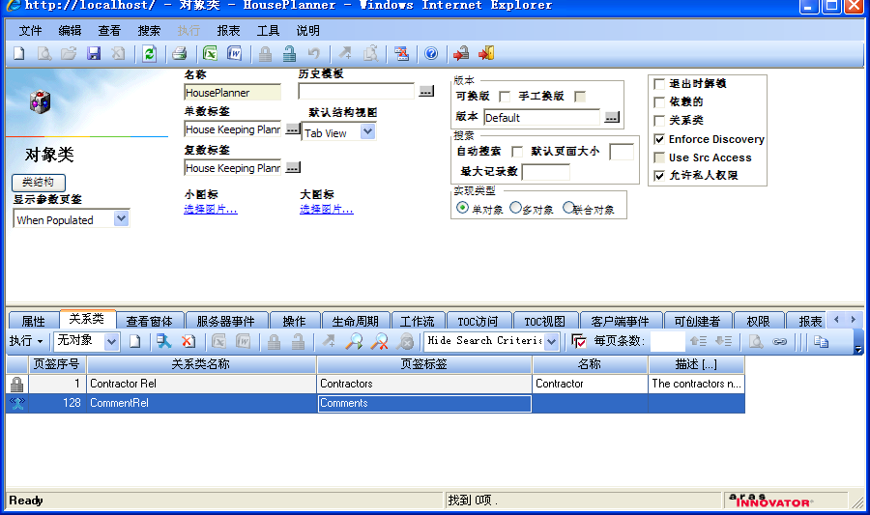Toggle the 可换版 checkbox

point(505,97)
